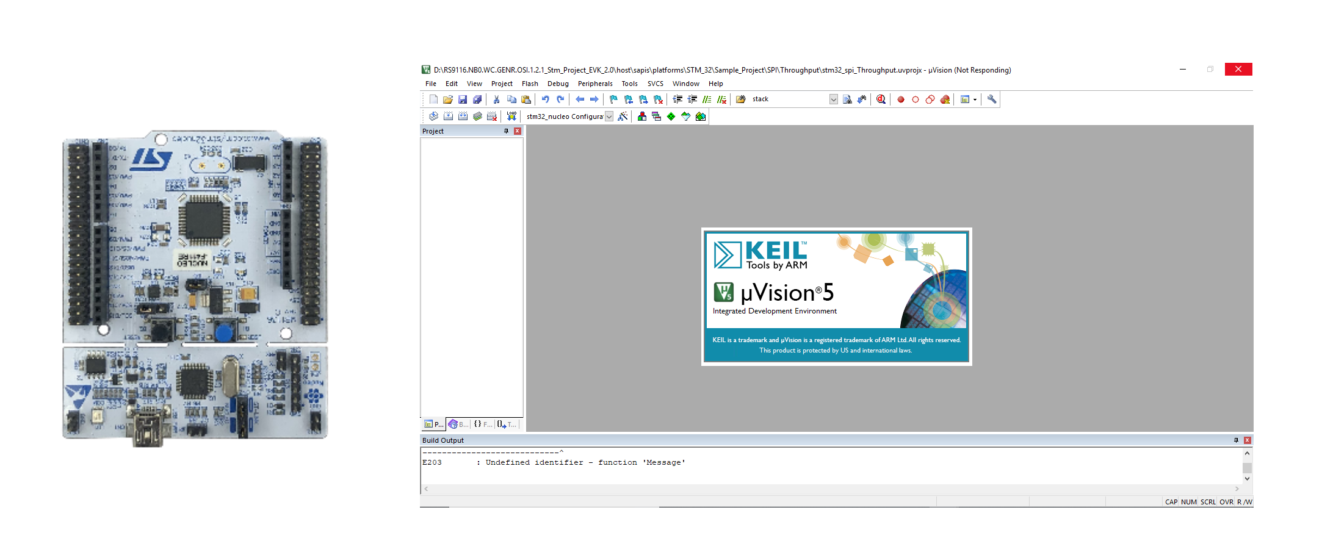Open Options for Target

tap(623, 116)
